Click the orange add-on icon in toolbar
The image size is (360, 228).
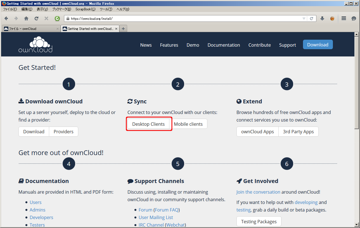pyautogui.click(x=332, y=18)
